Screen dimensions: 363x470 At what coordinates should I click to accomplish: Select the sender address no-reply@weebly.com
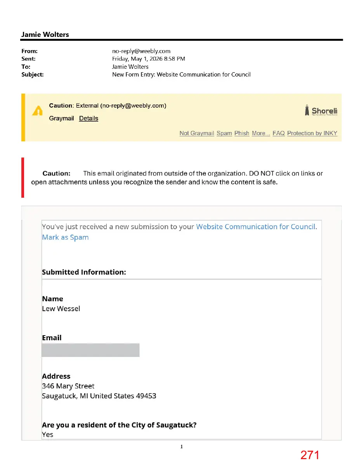coord(141,51)
